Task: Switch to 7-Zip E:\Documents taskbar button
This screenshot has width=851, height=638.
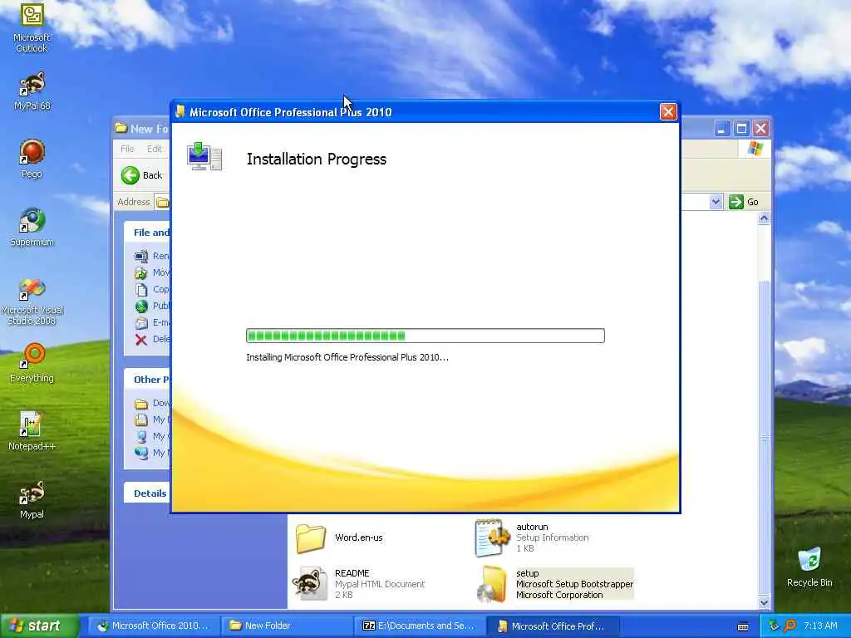Action: tap(420, 626)
